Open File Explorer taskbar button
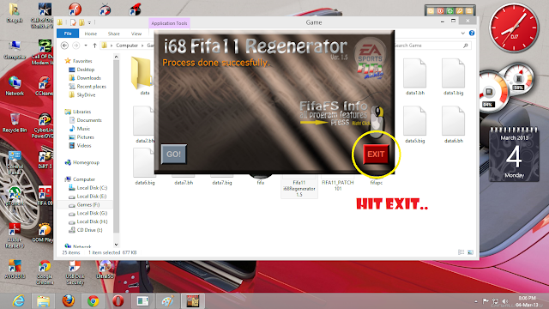Image resolution: width=549 pixels, height=309 pixels. click(x=44, y=301)
